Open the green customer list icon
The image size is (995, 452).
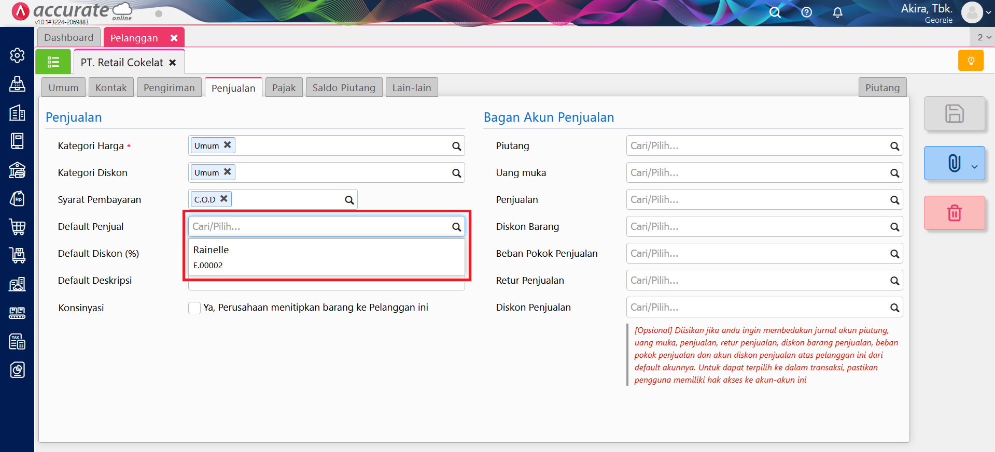53,62
